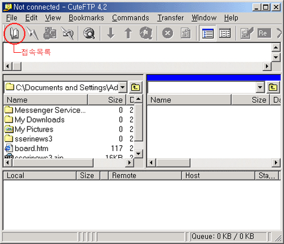Click the log pane scroll-down arrow
Viewport: 284px width, 244px height.
pos(276,57)
